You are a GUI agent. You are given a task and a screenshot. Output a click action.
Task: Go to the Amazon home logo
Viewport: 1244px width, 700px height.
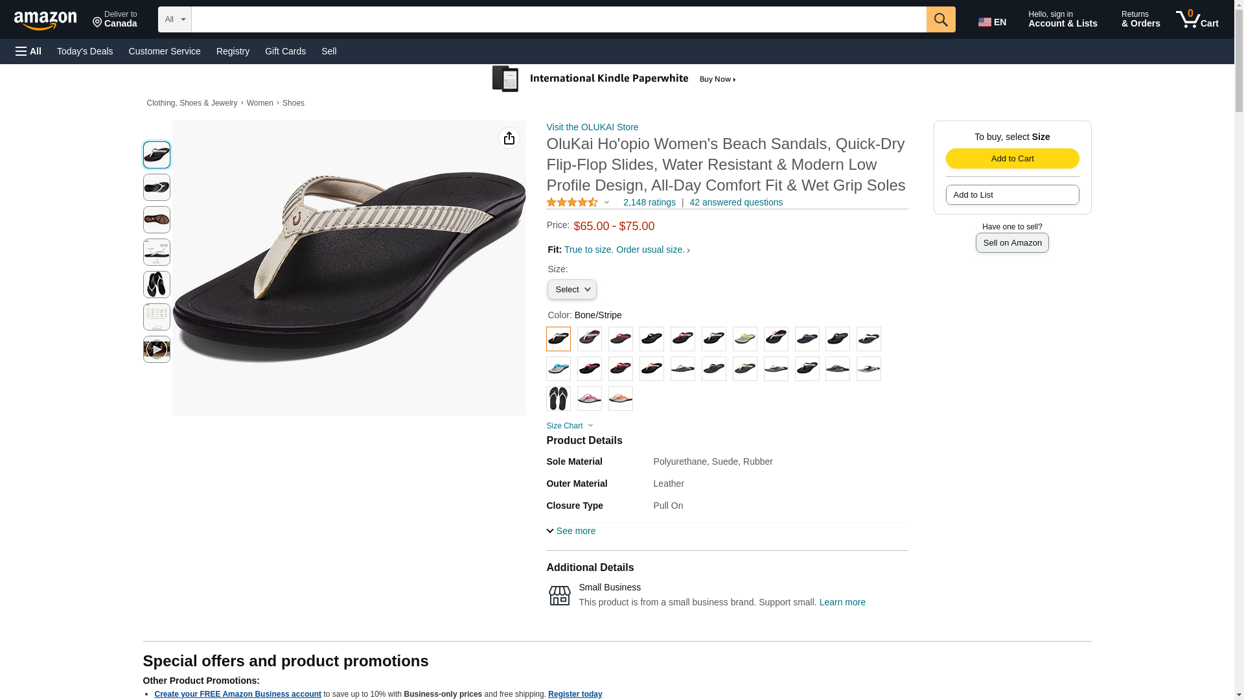pos(45,20)
